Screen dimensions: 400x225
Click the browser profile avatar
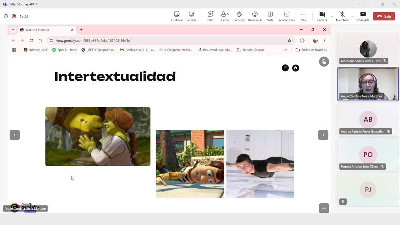[x=315, y=40]
